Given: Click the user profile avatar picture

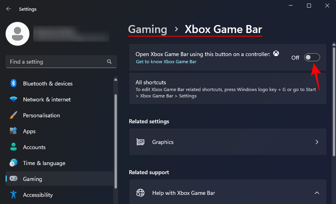Looking at the screenshot, I should pyautogui.click(x=17, y=34).
